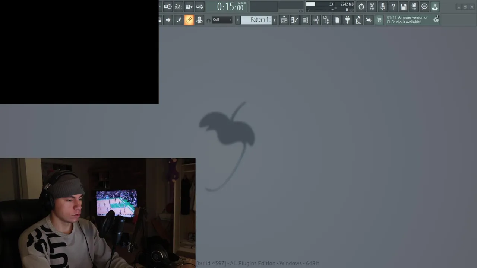Click the stepper arrows on Pattern 1
Screen dimensions: 477x268
[270, 20]
